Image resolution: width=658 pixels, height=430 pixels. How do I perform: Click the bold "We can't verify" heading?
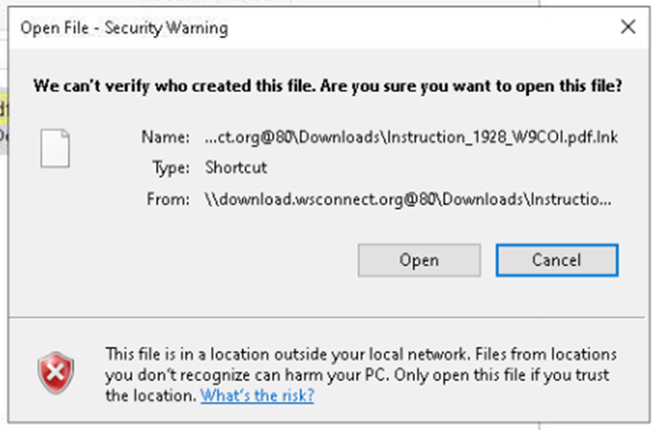point(328,86)
